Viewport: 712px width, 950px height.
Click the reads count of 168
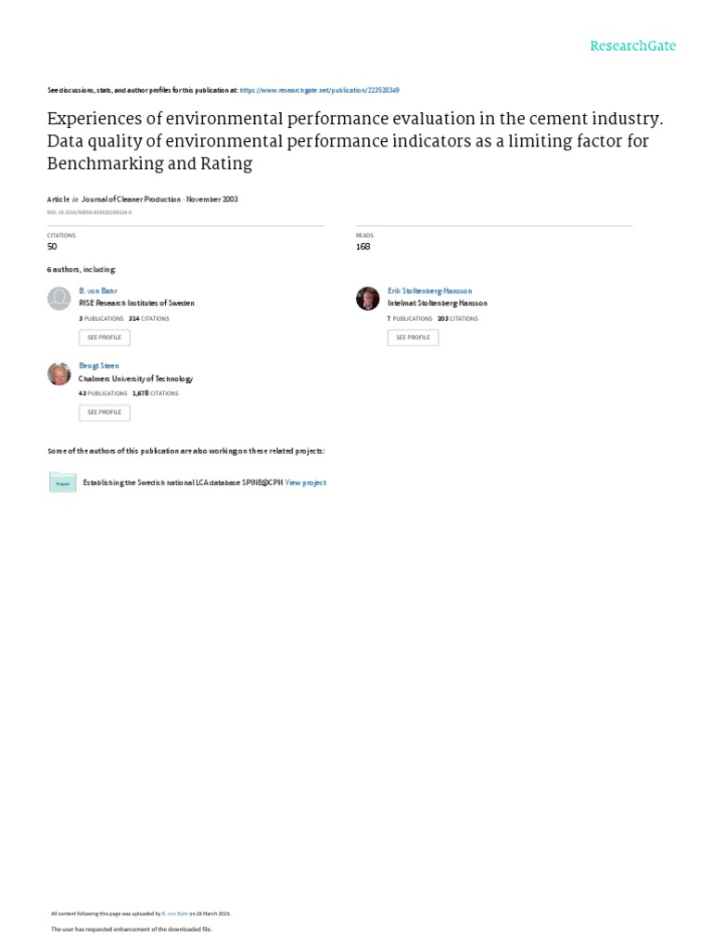(362, 247)
